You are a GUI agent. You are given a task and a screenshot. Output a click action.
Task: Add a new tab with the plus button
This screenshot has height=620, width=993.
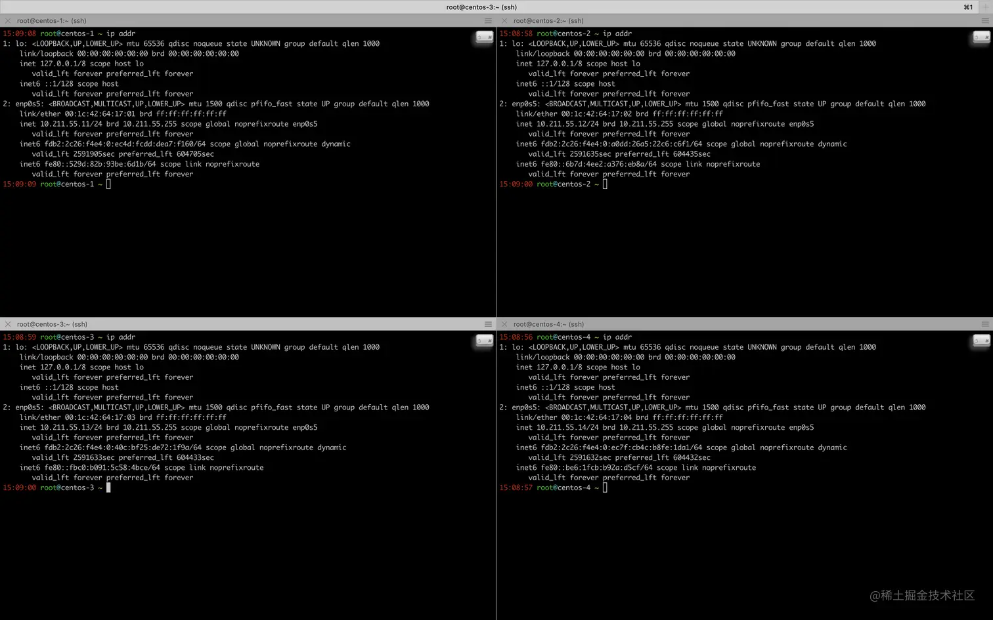985,7
